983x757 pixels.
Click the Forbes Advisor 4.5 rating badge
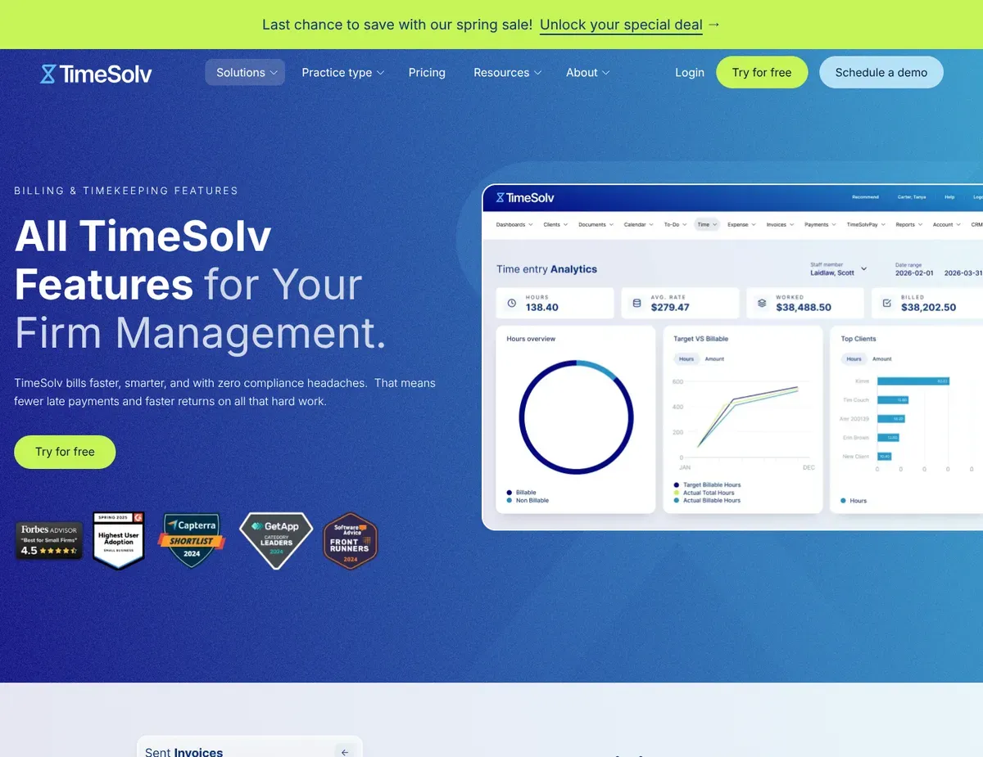click(49, 541)
